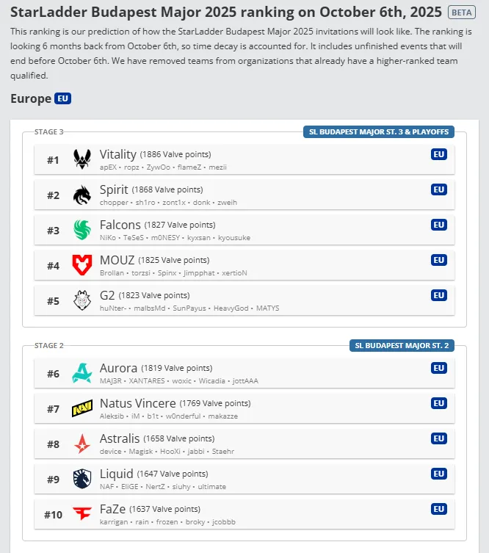Click player name karrigan under FaZe
Image resolution: width=489 pixels, height=553 pixels.
point(114,522)
